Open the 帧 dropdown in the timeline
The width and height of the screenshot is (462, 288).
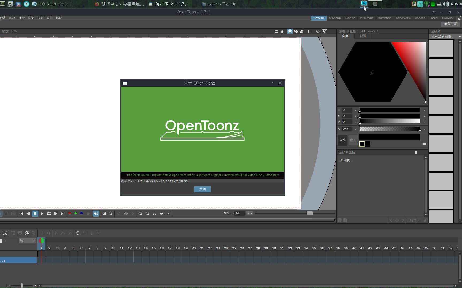pos(27,241)
